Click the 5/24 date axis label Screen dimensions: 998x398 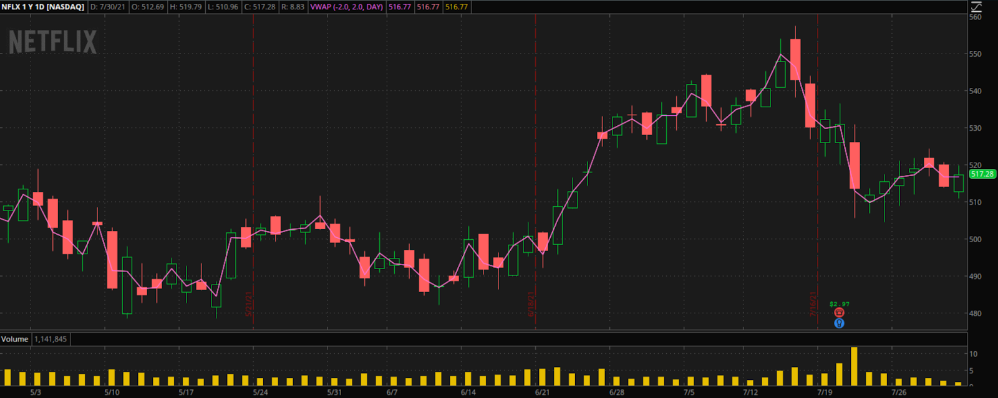pyautogui.click(x=260, y=392)
